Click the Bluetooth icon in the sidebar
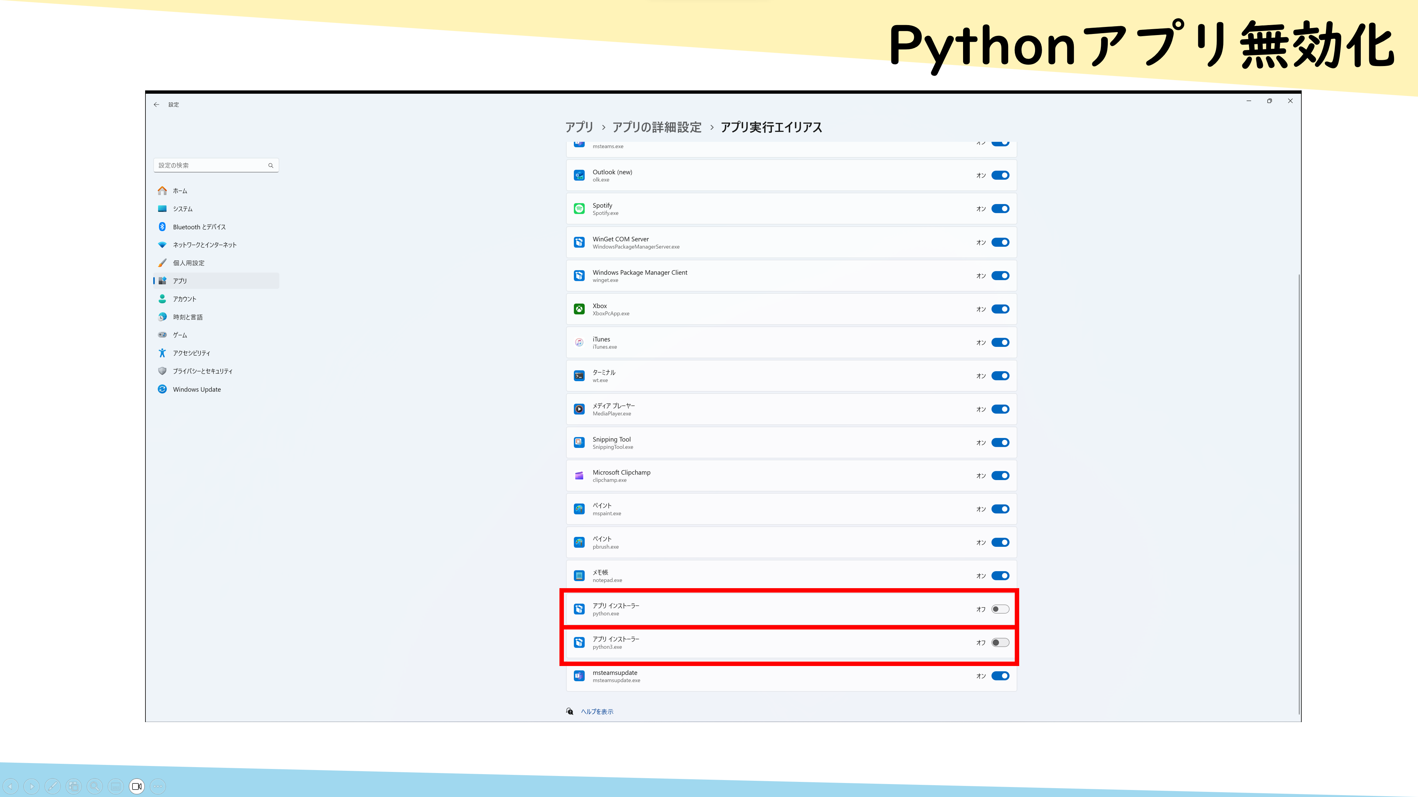The image size is (1418, 797). (162, 227)
